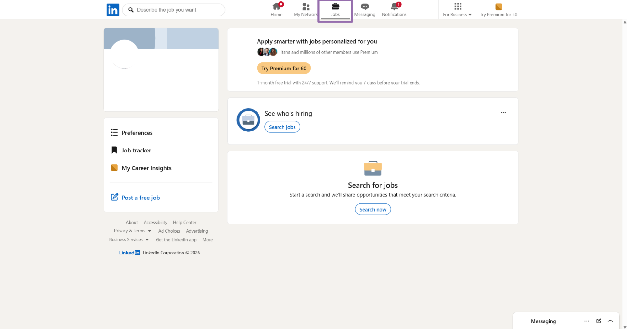
Task: Open the Advertising footer link
Action: click(x=197, y=231)
